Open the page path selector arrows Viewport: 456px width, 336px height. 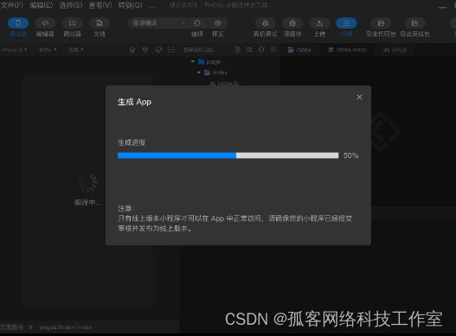coord(31,327)
